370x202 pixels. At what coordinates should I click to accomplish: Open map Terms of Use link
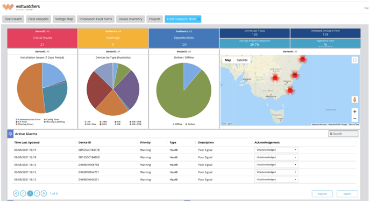click(x=353, y=124)
